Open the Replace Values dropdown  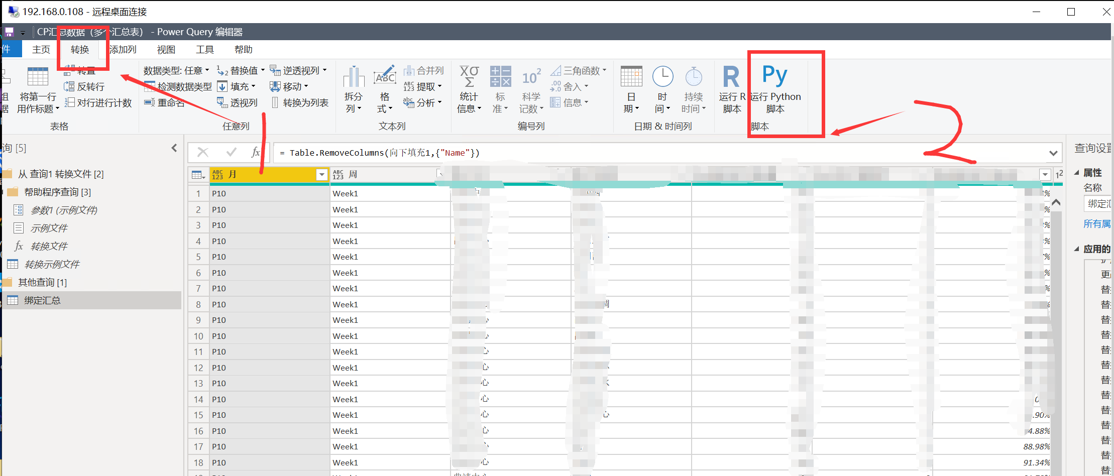tap(241, 70)
